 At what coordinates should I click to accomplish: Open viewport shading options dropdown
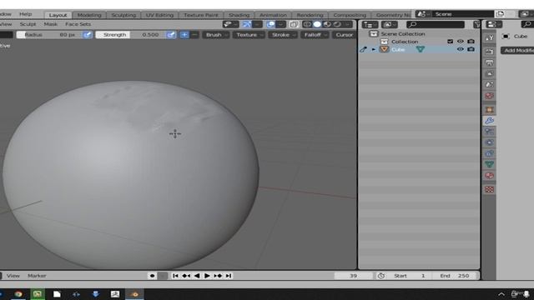click(x=348, y=24)
